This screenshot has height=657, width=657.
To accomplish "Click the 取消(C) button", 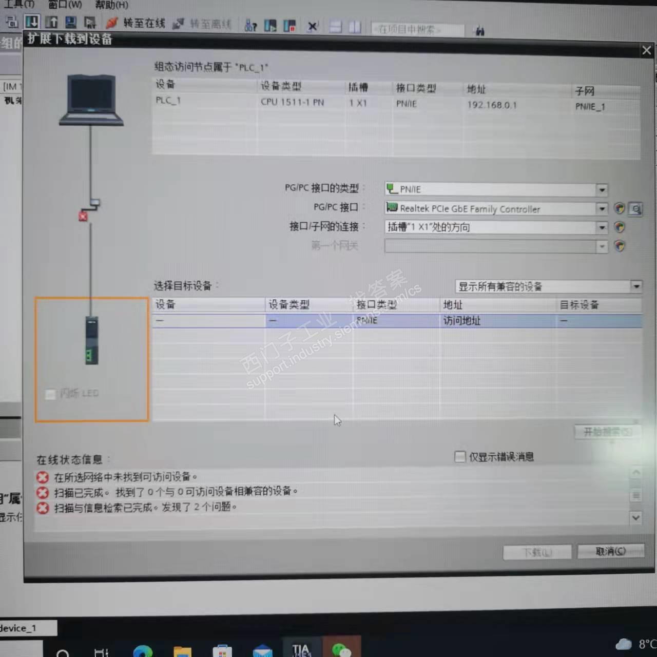I will (x=610, y=551).
